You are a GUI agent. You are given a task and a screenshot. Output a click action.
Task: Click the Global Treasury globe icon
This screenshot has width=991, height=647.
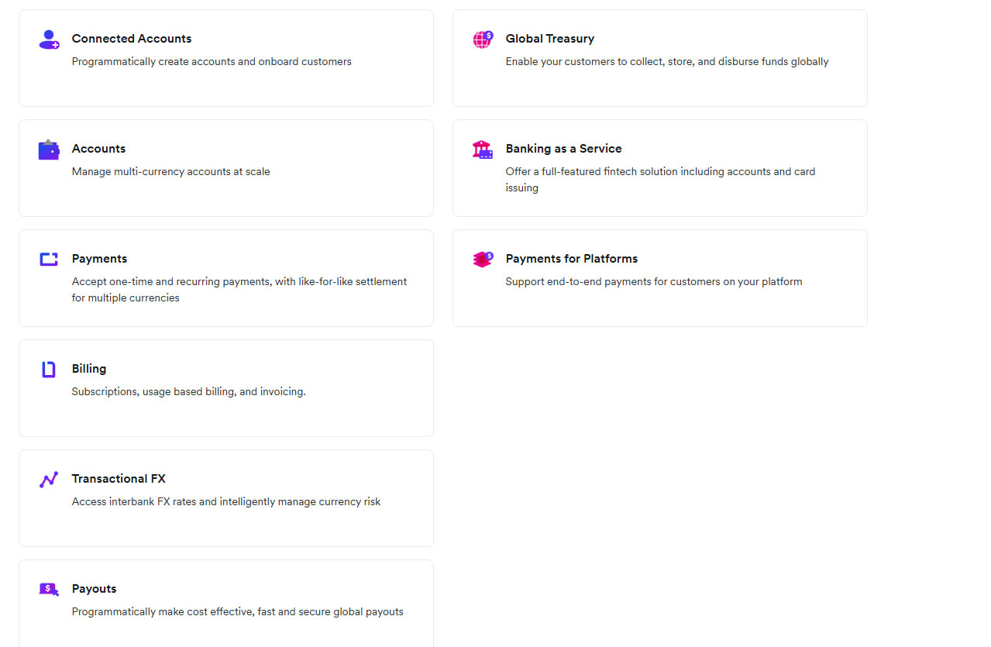click(x=483, y=40)
